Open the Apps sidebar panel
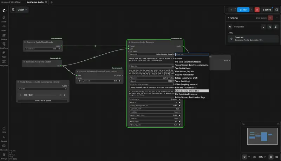The height and width of the screenshot is (161, 281). click(4, 54)
